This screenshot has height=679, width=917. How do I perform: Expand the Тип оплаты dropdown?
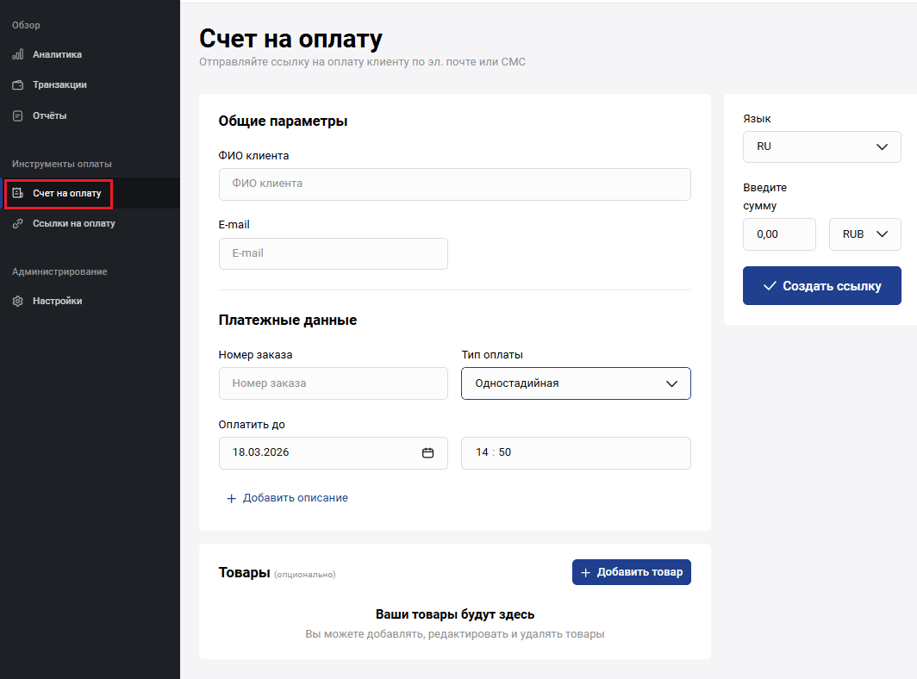pyautogui.click(x=576, y=383)
